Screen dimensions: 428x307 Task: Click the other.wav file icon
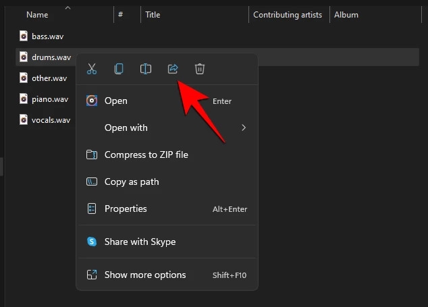pyautogui.click(x=24, y=78)
